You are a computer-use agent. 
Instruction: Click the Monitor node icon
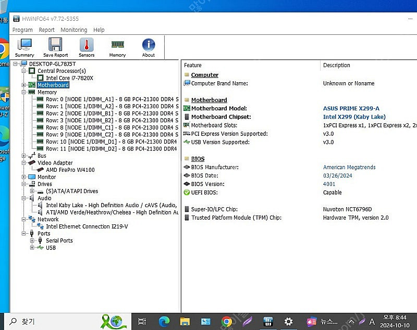click(x=32, y=177)
